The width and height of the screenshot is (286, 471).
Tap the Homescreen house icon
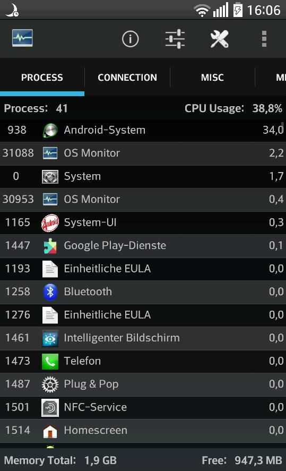tap(50, 431)
